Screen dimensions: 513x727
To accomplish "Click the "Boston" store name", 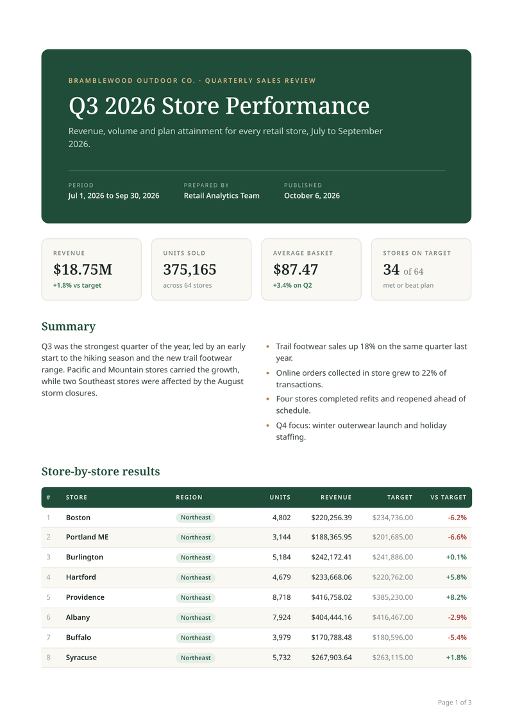I will coord(78,518).
